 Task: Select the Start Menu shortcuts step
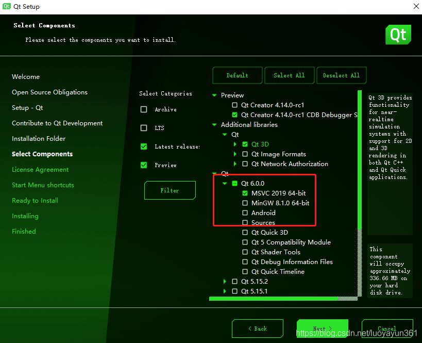(x=43, y=185)
